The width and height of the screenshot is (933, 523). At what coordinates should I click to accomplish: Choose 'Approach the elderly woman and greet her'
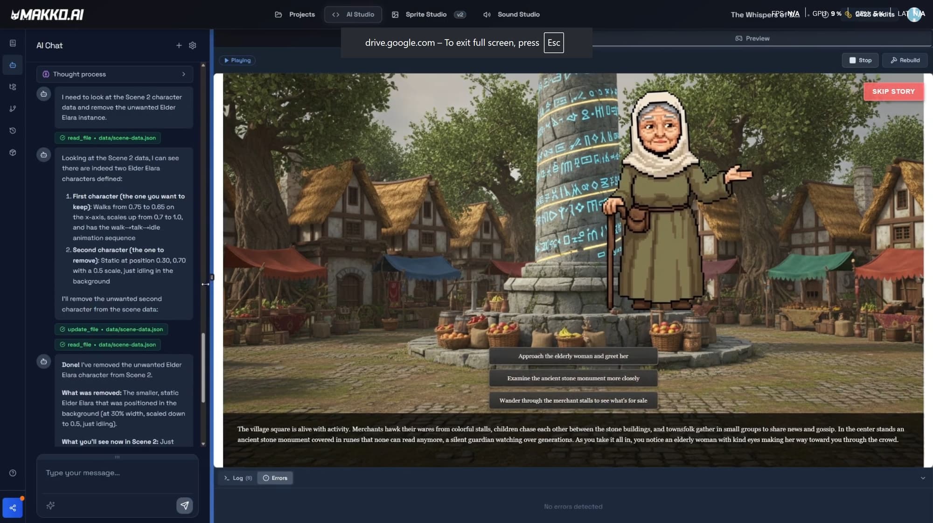(x=573, y=356)
